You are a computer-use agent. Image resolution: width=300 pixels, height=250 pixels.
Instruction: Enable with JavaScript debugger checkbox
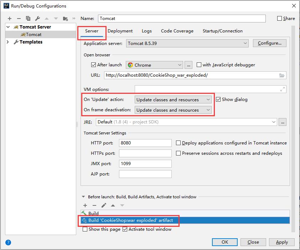click(x=199, y=65)
